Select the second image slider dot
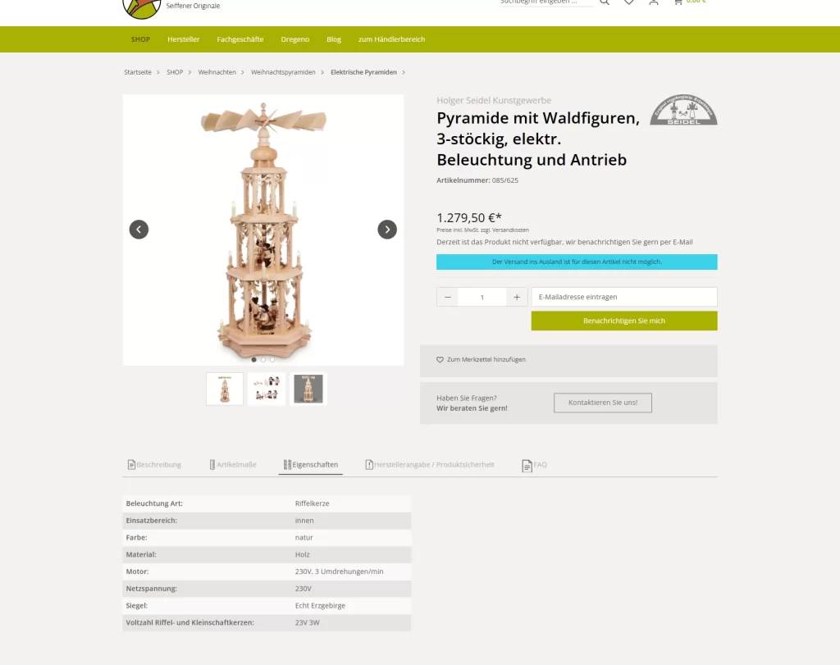Image resolution: width=840 pixels, height=665 pixels. pyautogui.click(x=263, y=360)
